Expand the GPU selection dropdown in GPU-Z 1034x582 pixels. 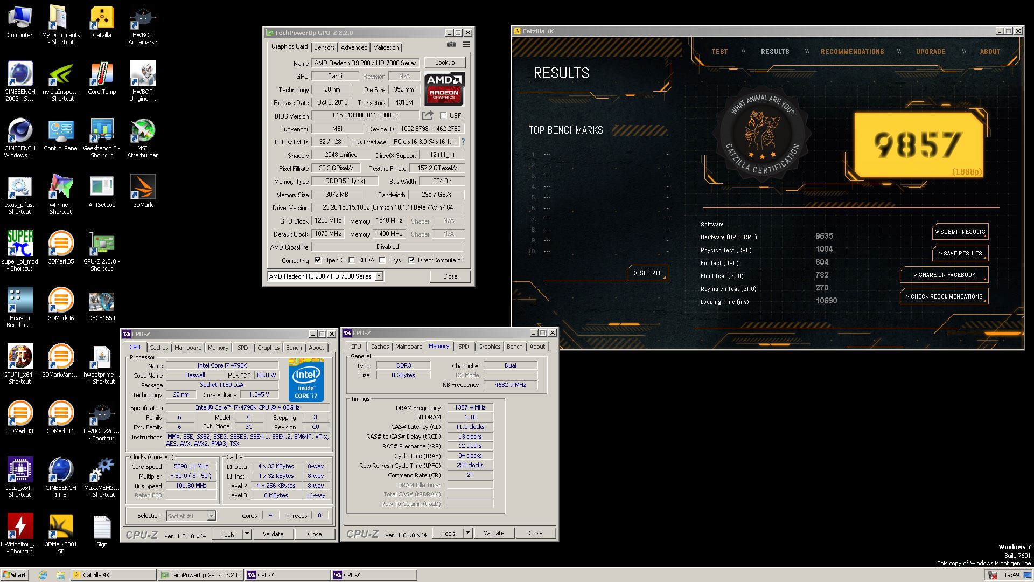[379, 276]
